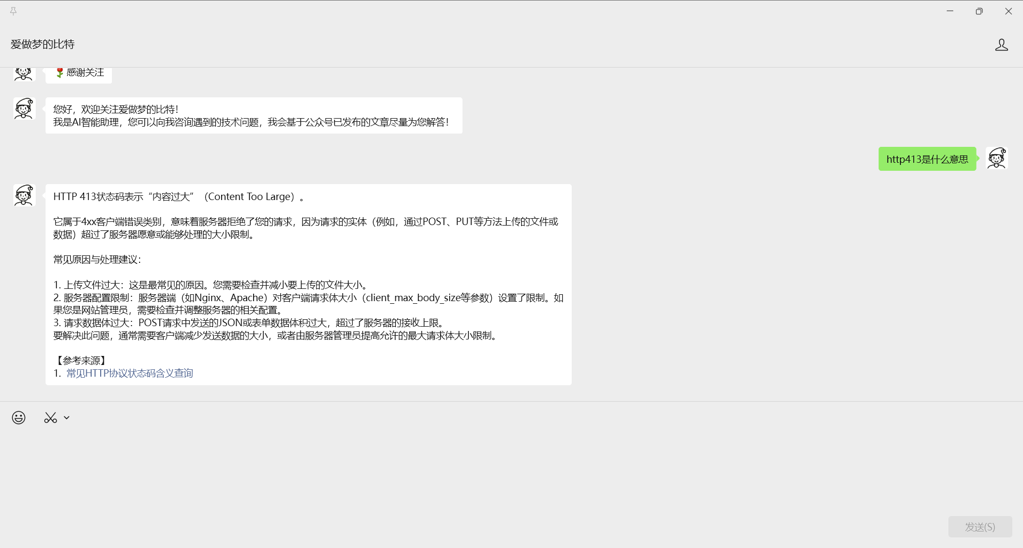Click the avatar beside the 感谢关注 message
The width and height of the screenshot is (1023, 548).
23,73
